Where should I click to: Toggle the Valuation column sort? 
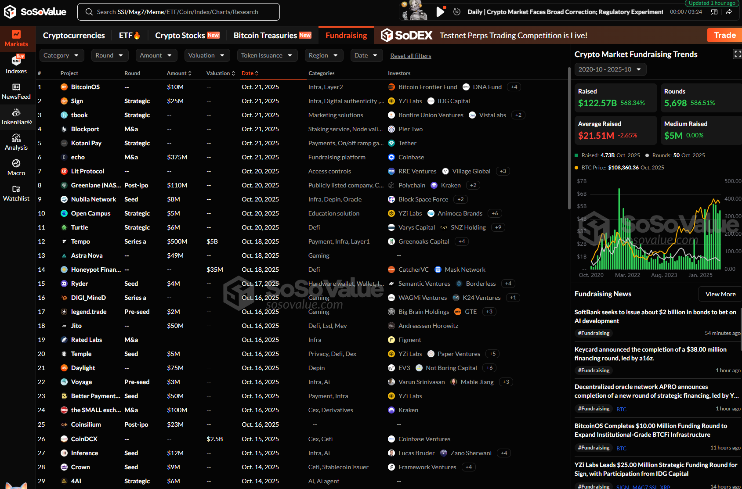(x=221, y=73)
